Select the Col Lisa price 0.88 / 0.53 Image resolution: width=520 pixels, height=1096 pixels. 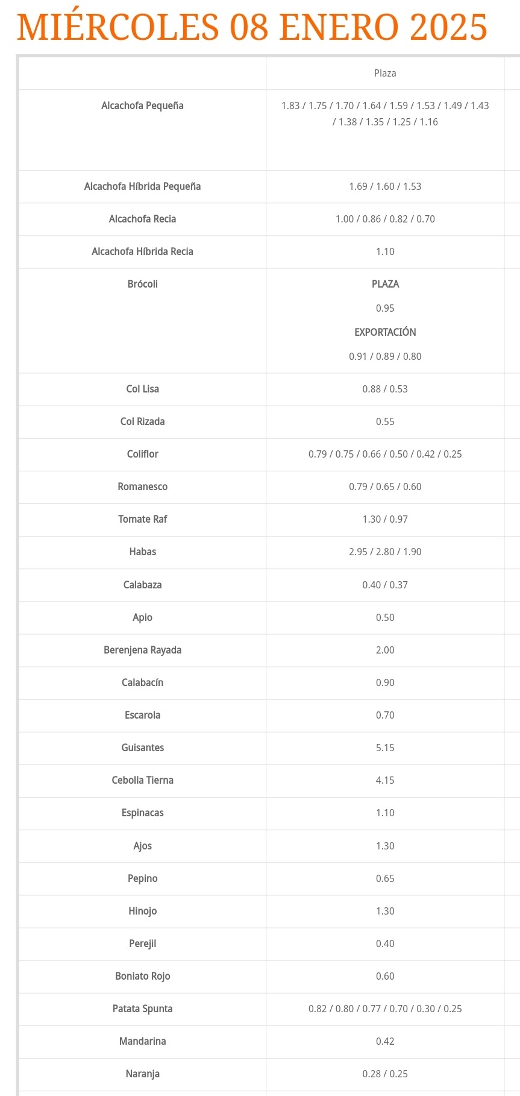[x=385, y=389]
